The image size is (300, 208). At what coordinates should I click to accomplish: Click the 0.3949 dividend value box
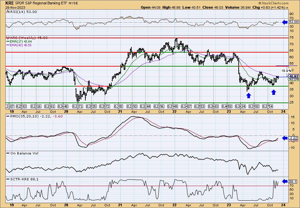coord(173,106)
